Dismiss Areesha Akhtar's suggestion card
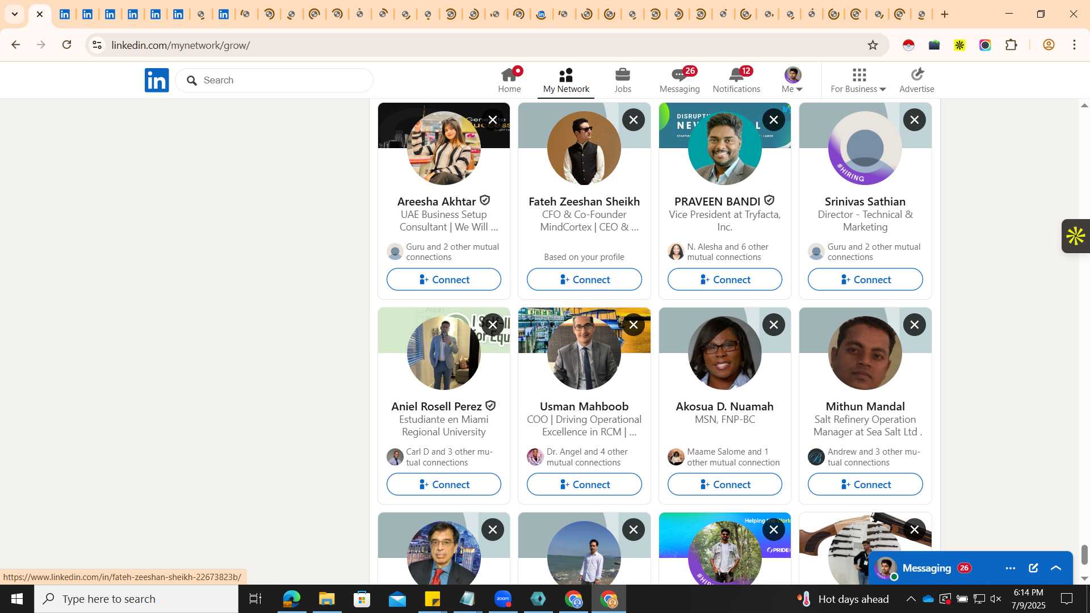The width and height of the screenshot is (1090, 613). click(x=493, y=120)
